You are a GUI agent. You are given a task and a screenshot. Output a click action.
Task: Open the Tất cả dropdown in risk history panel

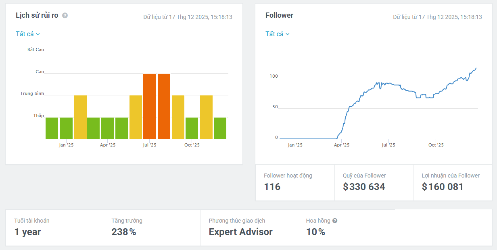point(27,34)
